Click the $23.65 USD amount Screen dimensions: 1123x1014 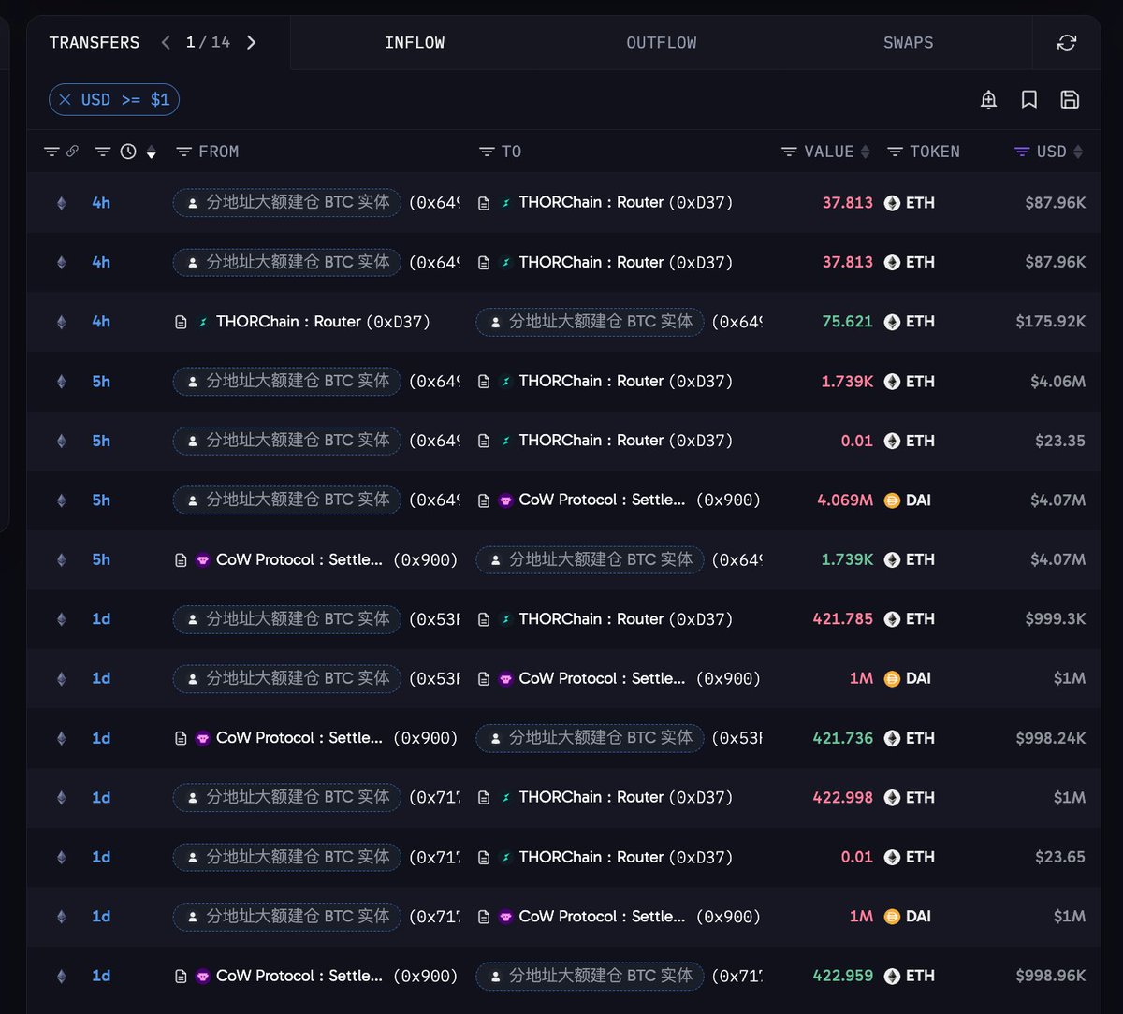(1060, 857)
